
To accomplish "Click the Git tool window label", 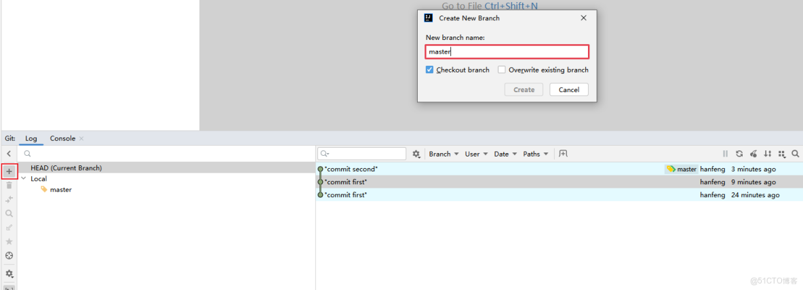I will click(x=10, y=139).
